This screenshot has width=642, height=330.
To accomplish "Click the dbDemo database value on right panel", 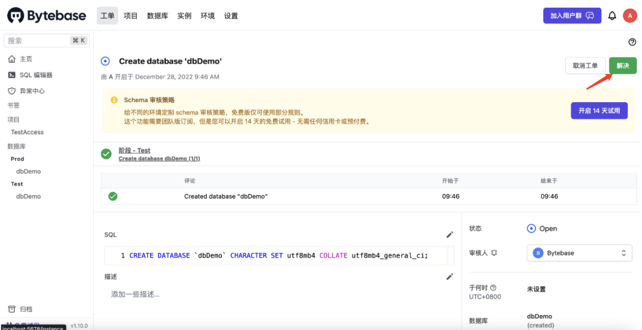I will point(539,316).
